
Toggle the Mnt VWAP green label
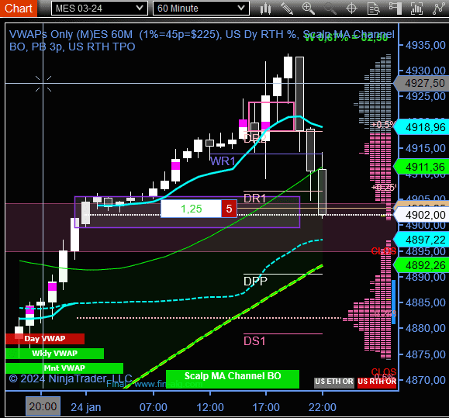(x=64, y=368)
